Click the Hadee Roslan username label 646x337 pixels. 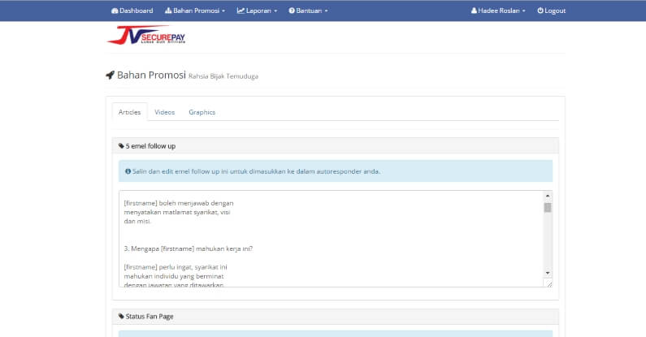pos(498,11)
